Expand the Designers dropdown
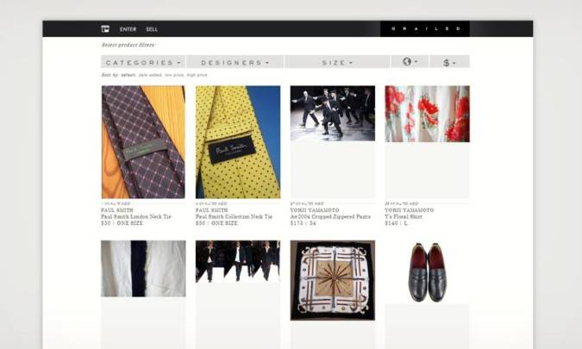This screenshot has height=349, width=582. pos(235,62)
